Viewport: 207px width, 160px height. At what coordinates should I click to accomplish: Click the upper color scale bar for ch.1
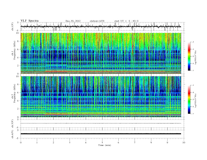click(189, 56)
